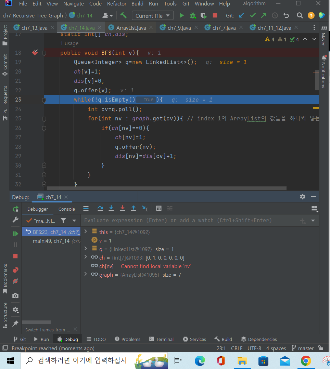
Task: Open the Current File run configuration dropdown
Action: pos(152,16)
